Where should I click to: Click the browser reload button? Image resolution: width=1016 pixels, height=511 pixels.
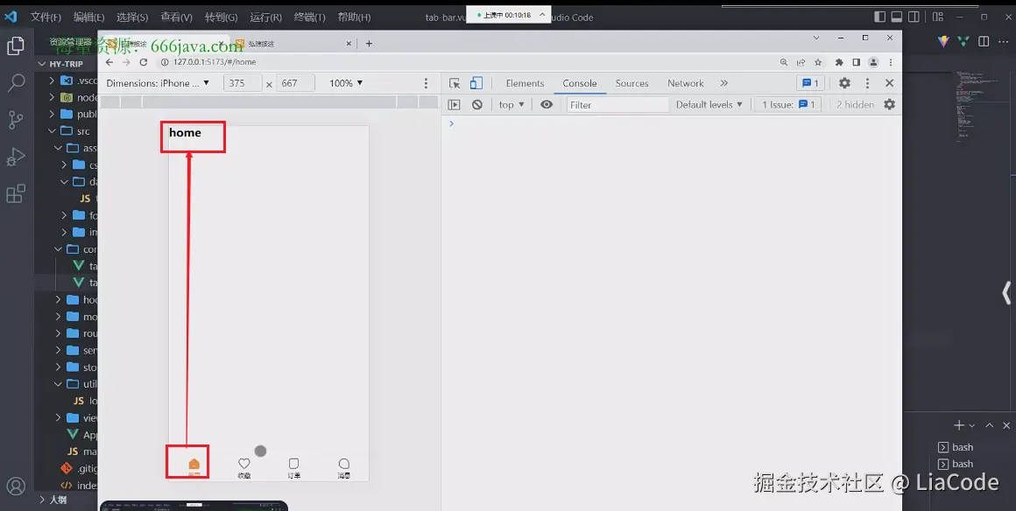(143, 62)
